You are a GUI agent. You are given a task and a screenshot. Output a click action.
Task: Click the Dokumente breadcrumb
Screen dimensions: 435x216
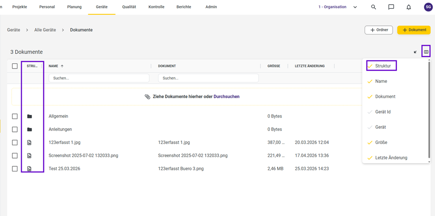[81, 30]
